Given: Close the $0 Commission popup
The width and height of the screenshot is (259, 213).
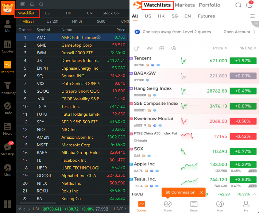Looking at the screenshot, I should [x=201, y=192].
